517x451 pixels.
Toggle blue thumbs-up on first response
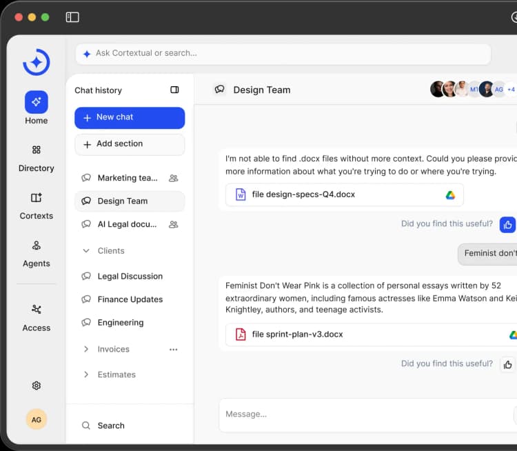(508, 225)
